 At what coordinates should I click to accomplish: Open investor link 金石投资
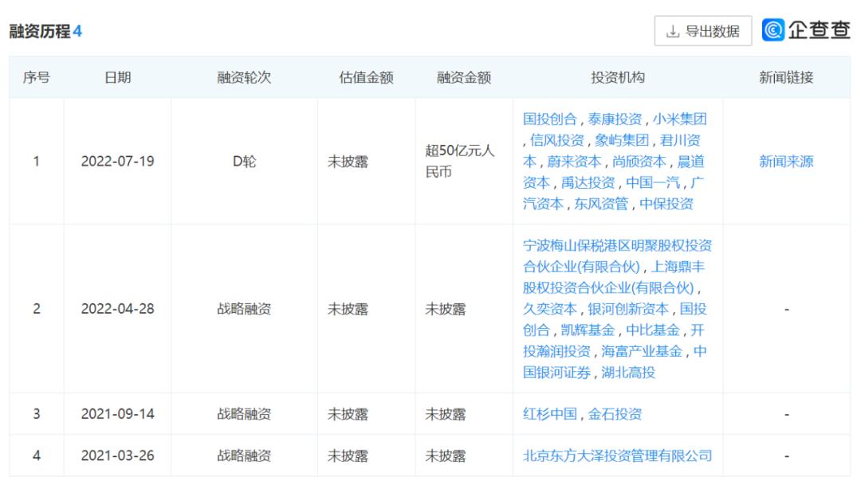click(615, 414)
